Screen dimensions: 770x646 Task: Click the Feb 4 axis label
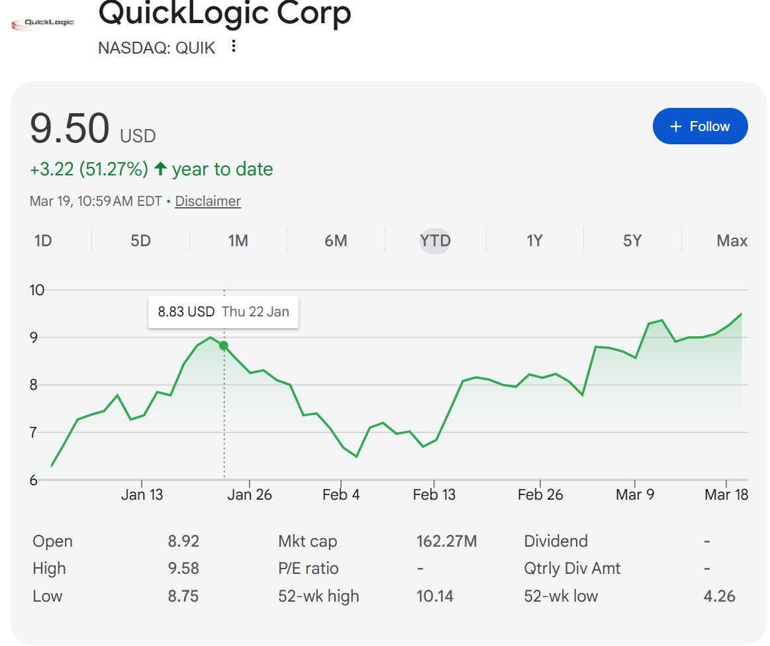click(x=341, y=494)
